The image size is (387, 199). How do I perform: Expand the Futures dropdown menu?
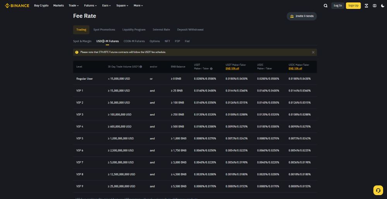[x=90, y=5]
